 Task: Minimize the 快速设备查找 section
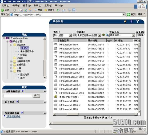point(45,91)
